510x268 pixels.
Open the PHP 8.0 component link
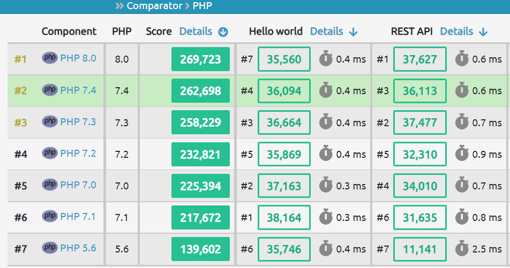point(78,58)
